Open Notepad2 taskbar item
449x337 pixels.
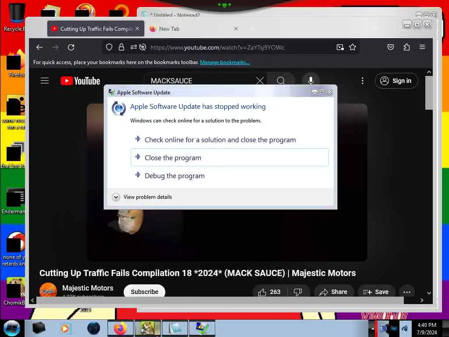[175, 328]
